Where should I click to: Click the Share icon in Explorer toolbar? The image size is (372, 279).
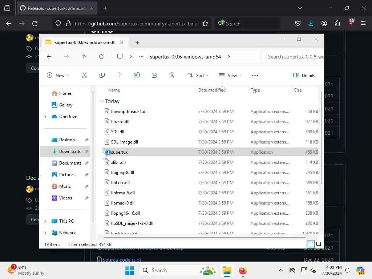pos(154,76)
